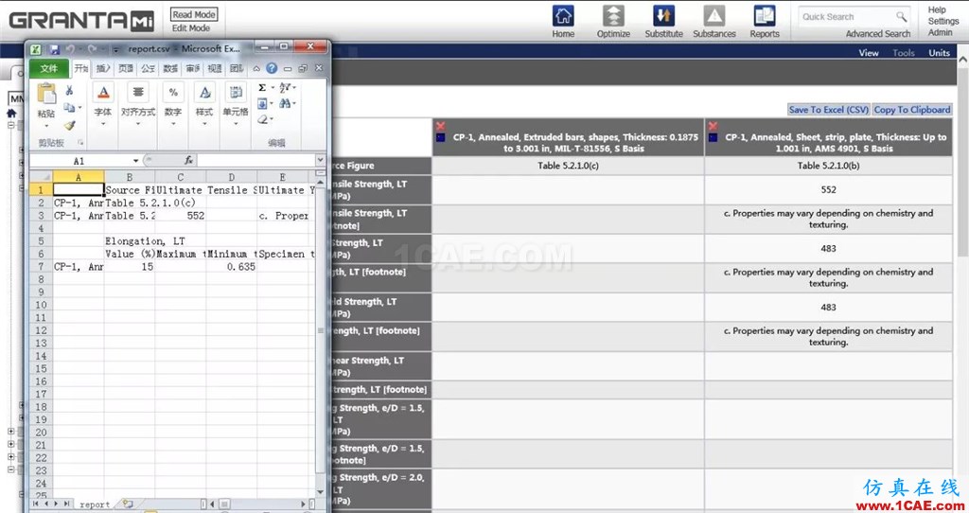The width and height of the screenshot is (969, 513).
Task: Click the Fill down icon in editing group
Action: pos(262,103)
